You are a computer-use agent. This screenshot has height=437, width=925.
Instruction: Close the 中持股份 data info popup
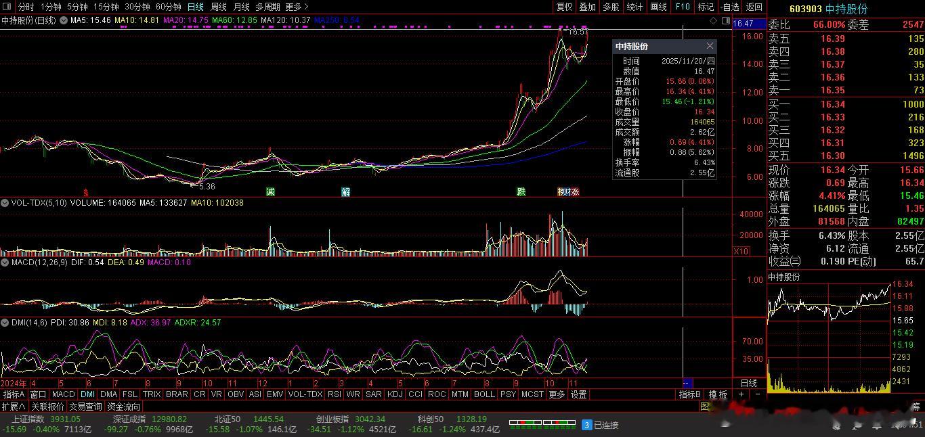tap(710, 46)
